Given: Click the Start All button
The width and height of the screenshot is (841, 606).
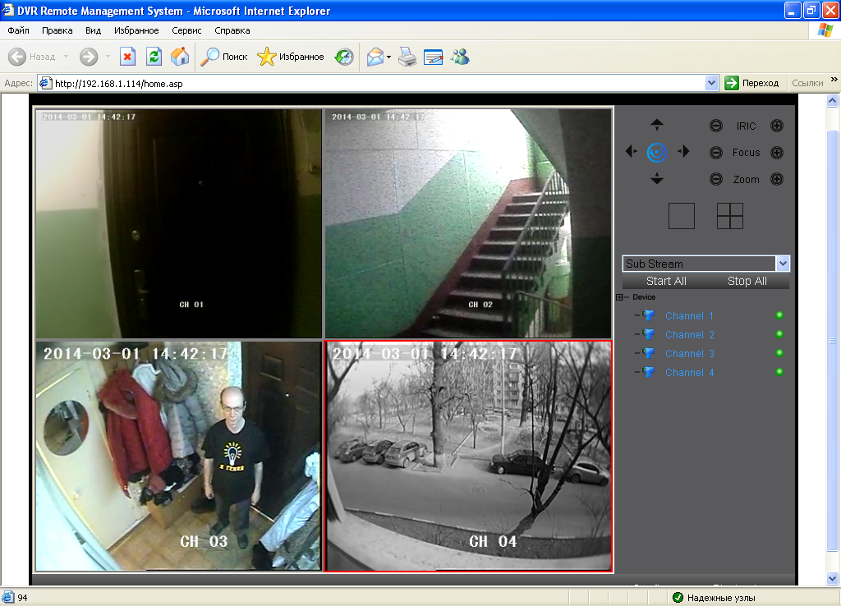Looking at the screenshot, I should [x=666, y=281].
